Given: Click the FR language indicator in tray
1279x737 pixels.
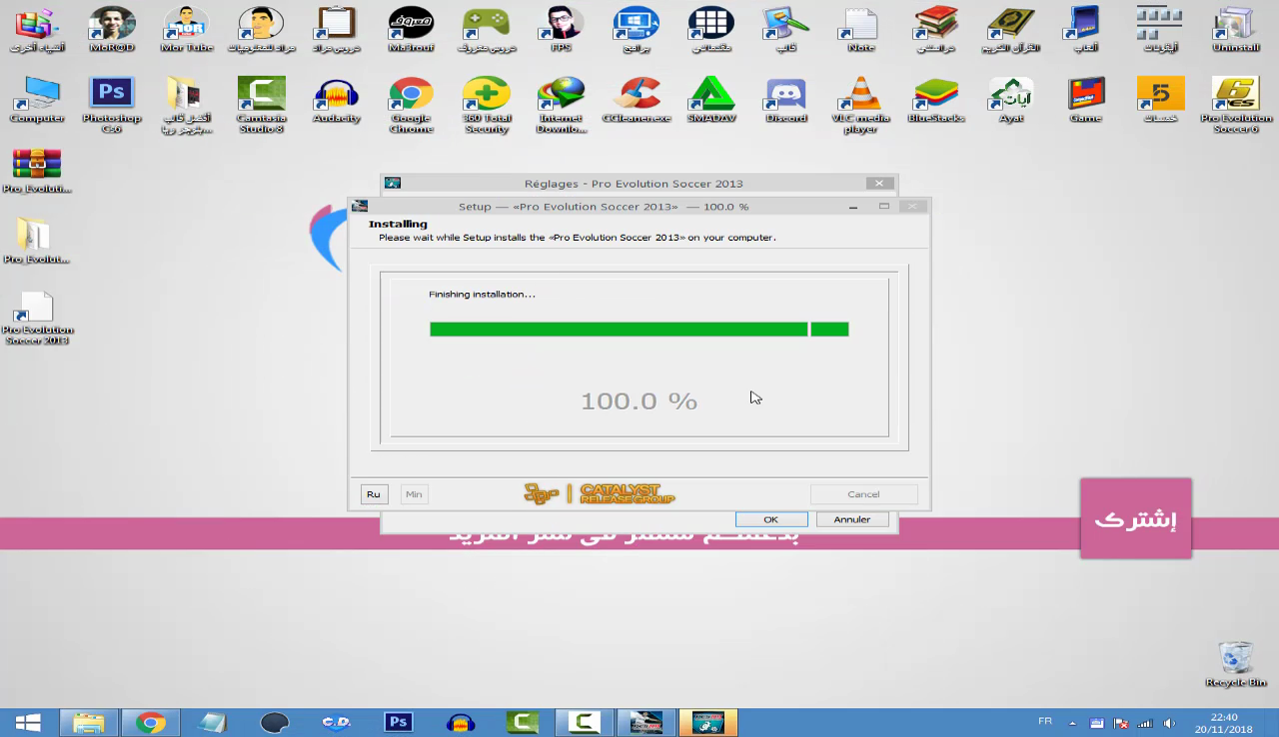Looking at the screenshot, I should [1045, 721].
